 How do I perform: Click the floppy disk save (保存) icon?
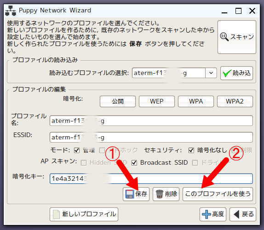coord(130,194)
